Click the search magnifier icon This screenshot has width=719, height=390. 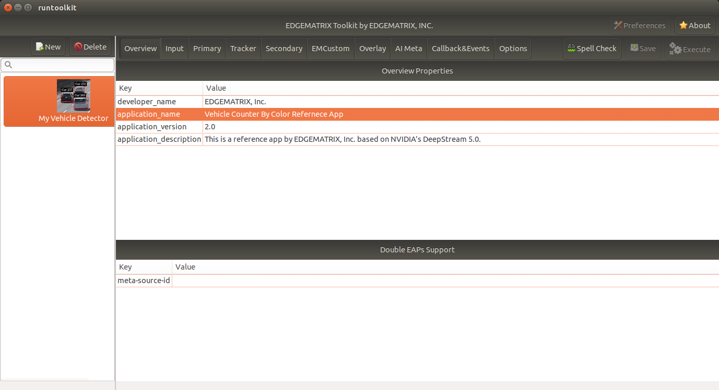pos(8,65)
